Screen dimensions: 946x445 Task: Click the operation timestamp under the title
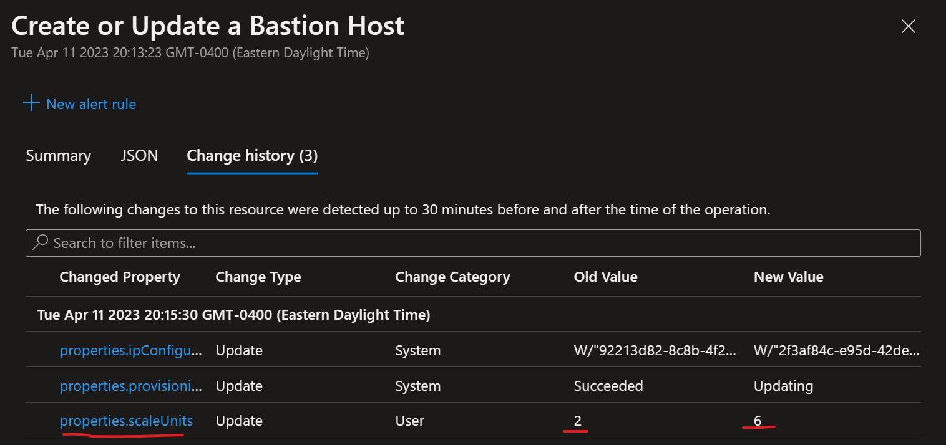[x=190, y=53]
